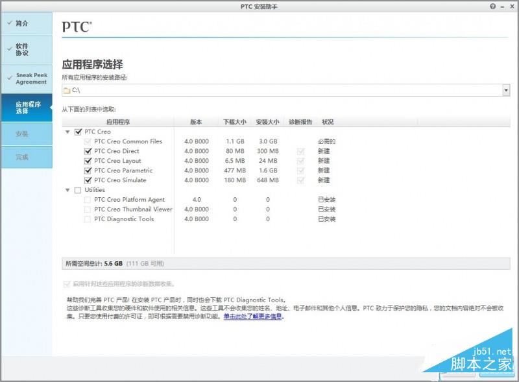Collapse the PTC Creo tree group

(x=67, y=132)
